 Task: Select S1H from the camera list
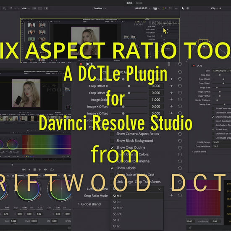pos(137,220)
